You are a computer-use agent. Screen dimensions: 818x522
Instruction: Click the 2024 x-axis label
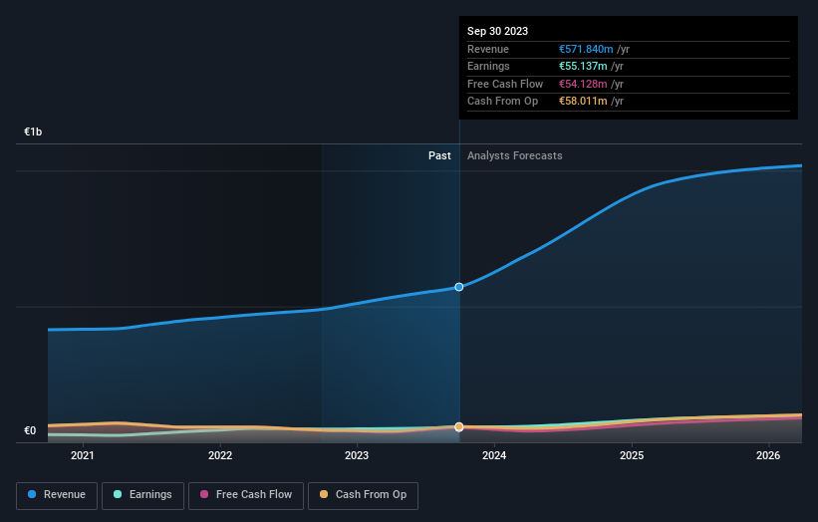point(494,455)
